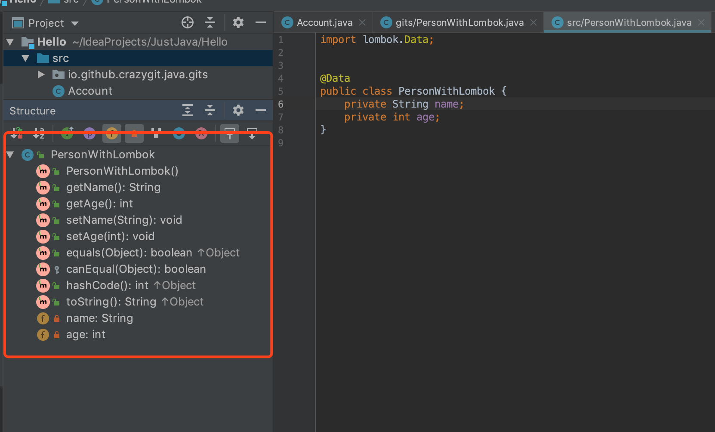Hide the Structure panel
The height and width of the screenshot is (432, 715).
(x=261, y=111)
